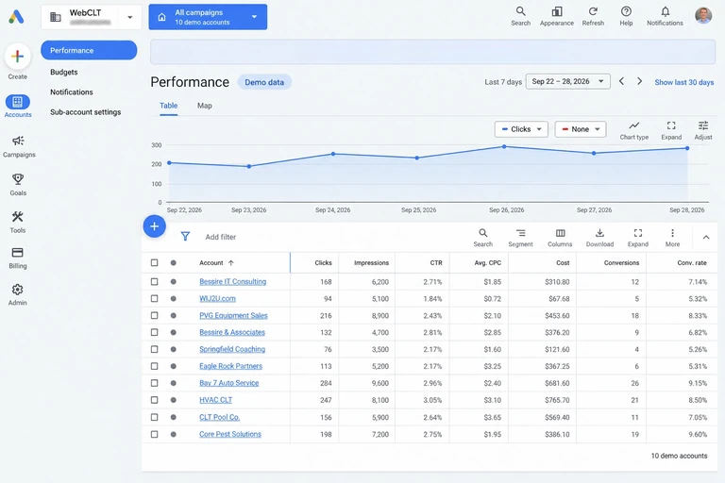Check the Bessire & Associates row checkbox
Screen dimensions: 725x483
tap(155, 332)
